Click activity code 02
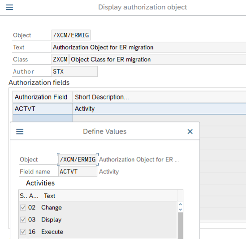 [32, 208]
